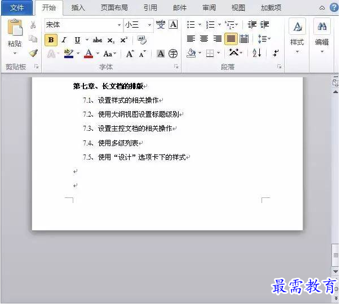Screen dimensions: 341x304
Task: Open the 文件 File tab
Action: (17, 8)
